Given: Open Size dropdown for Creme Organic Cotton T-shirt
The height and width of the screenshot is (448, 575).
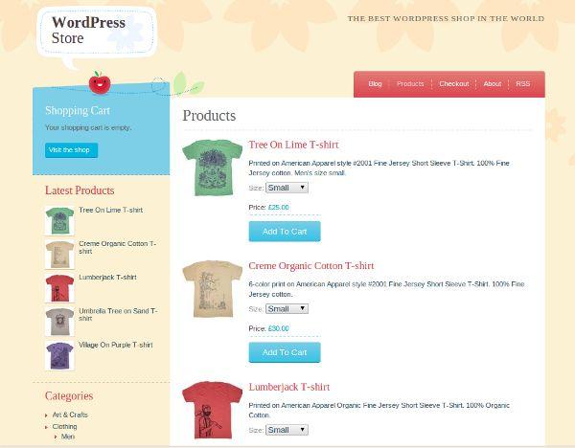Looking at the screenshot, I should 287,309.
